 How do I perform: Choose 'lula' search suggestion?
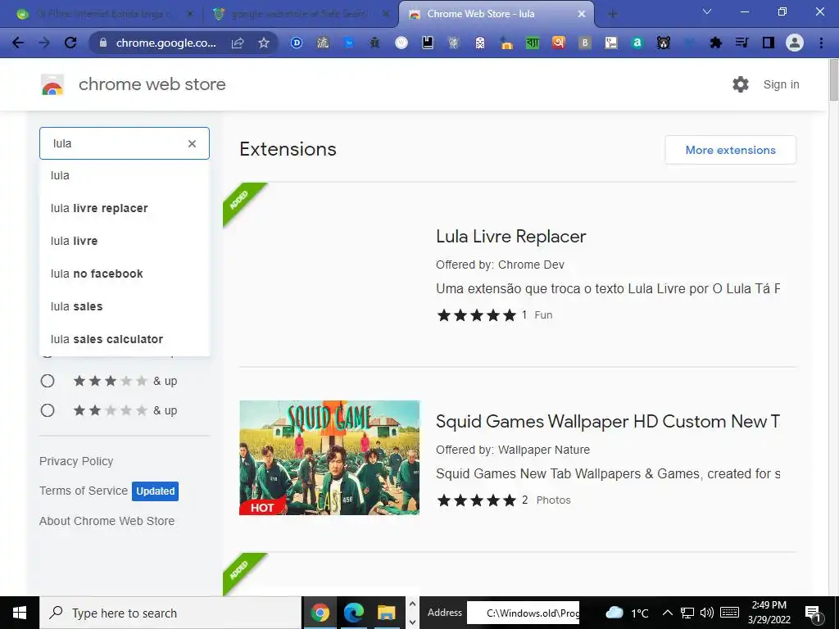[x=125, y=175]
